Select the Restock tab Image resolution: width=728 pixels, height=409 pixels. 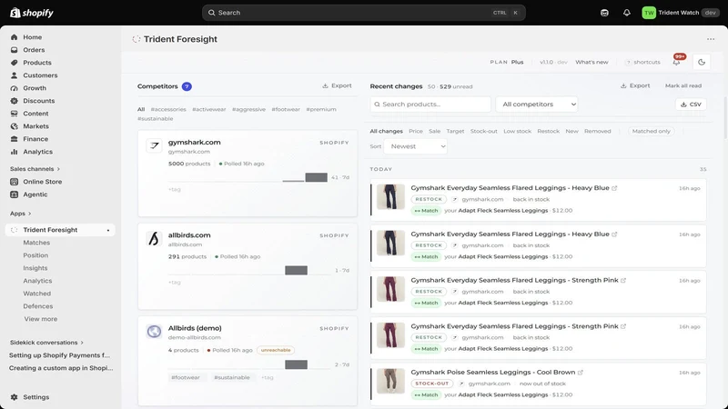click(549, 131)
